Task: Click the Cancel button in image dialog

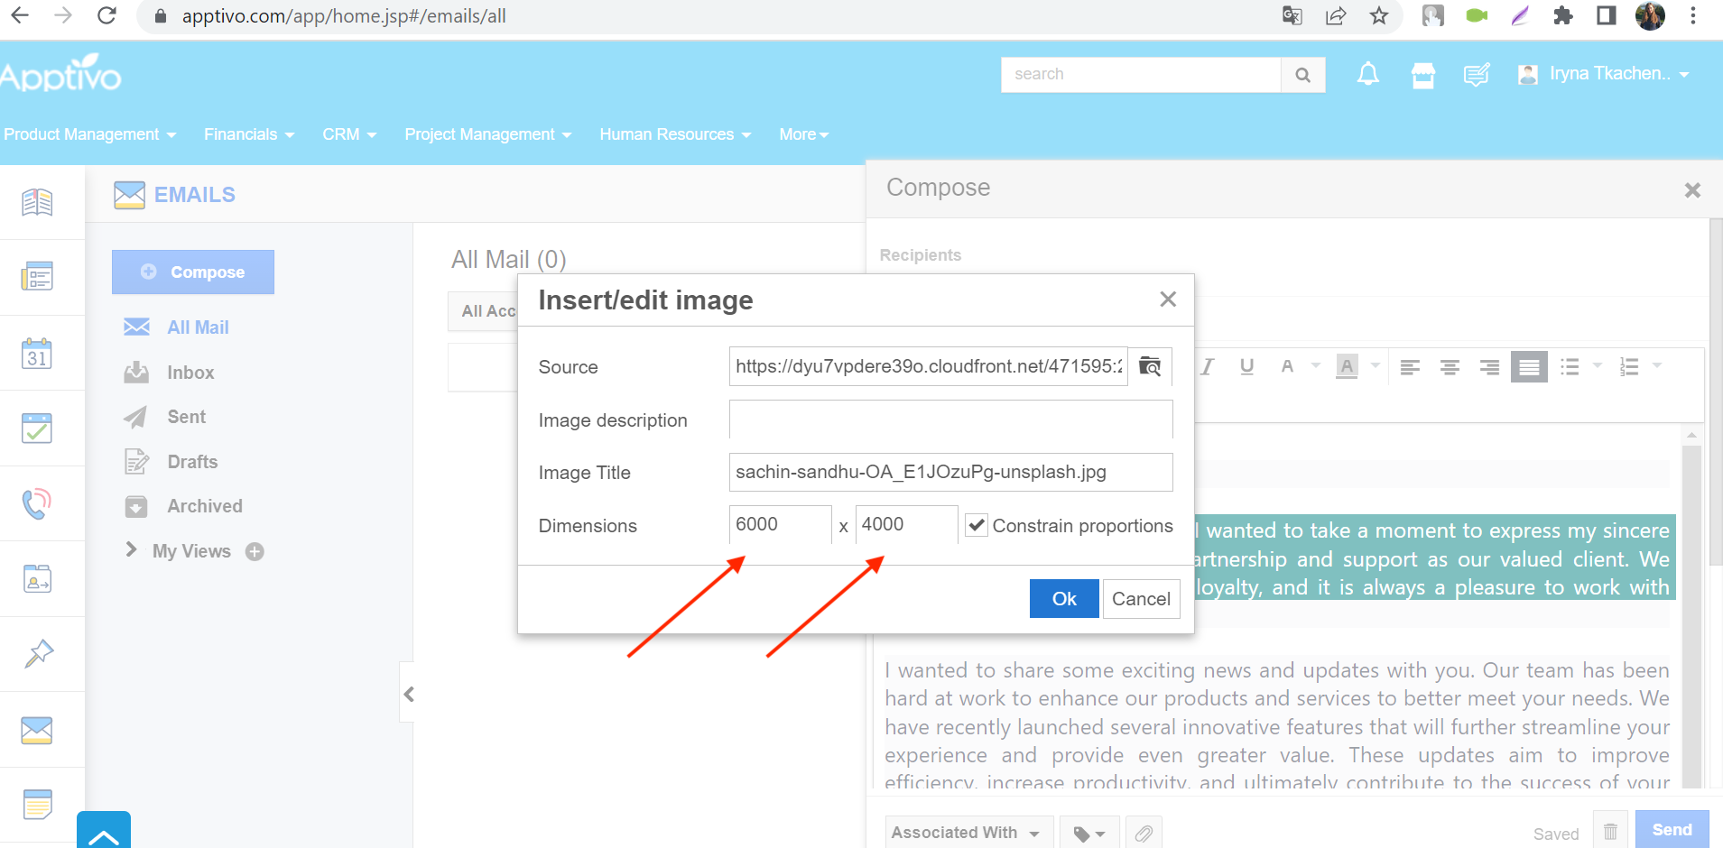Action: coord(1141,599)
